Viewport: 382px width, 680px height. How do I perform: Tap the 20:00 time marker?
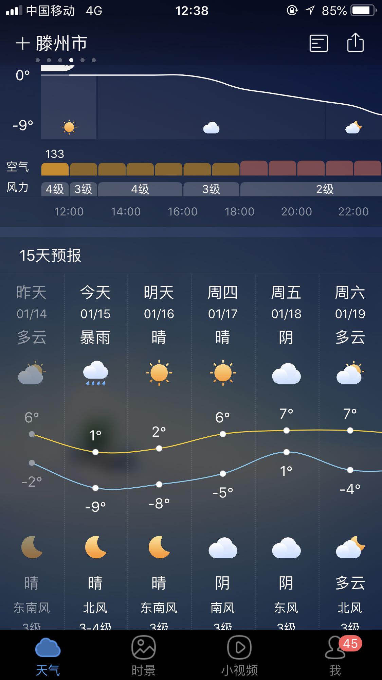(296, 212)
